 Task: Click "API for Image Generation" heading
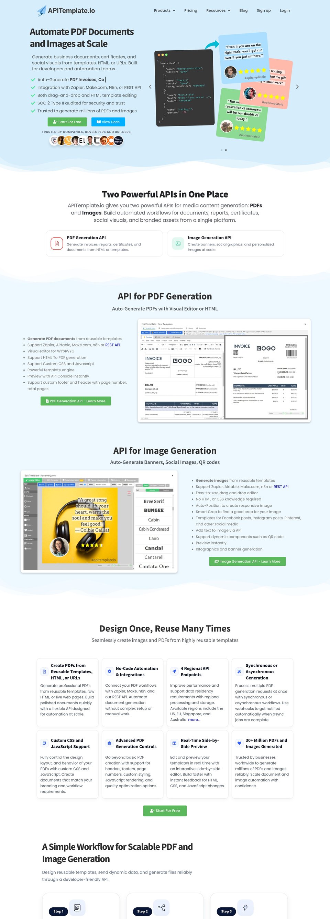coord(165,451)
